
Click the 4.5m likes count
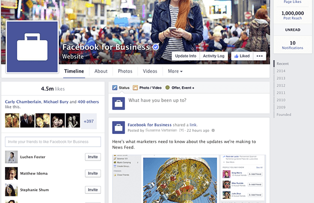point(53,89)
